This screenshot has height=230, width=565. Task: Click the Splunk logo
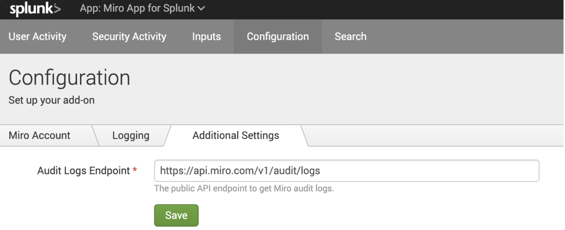tap(35, 9)
